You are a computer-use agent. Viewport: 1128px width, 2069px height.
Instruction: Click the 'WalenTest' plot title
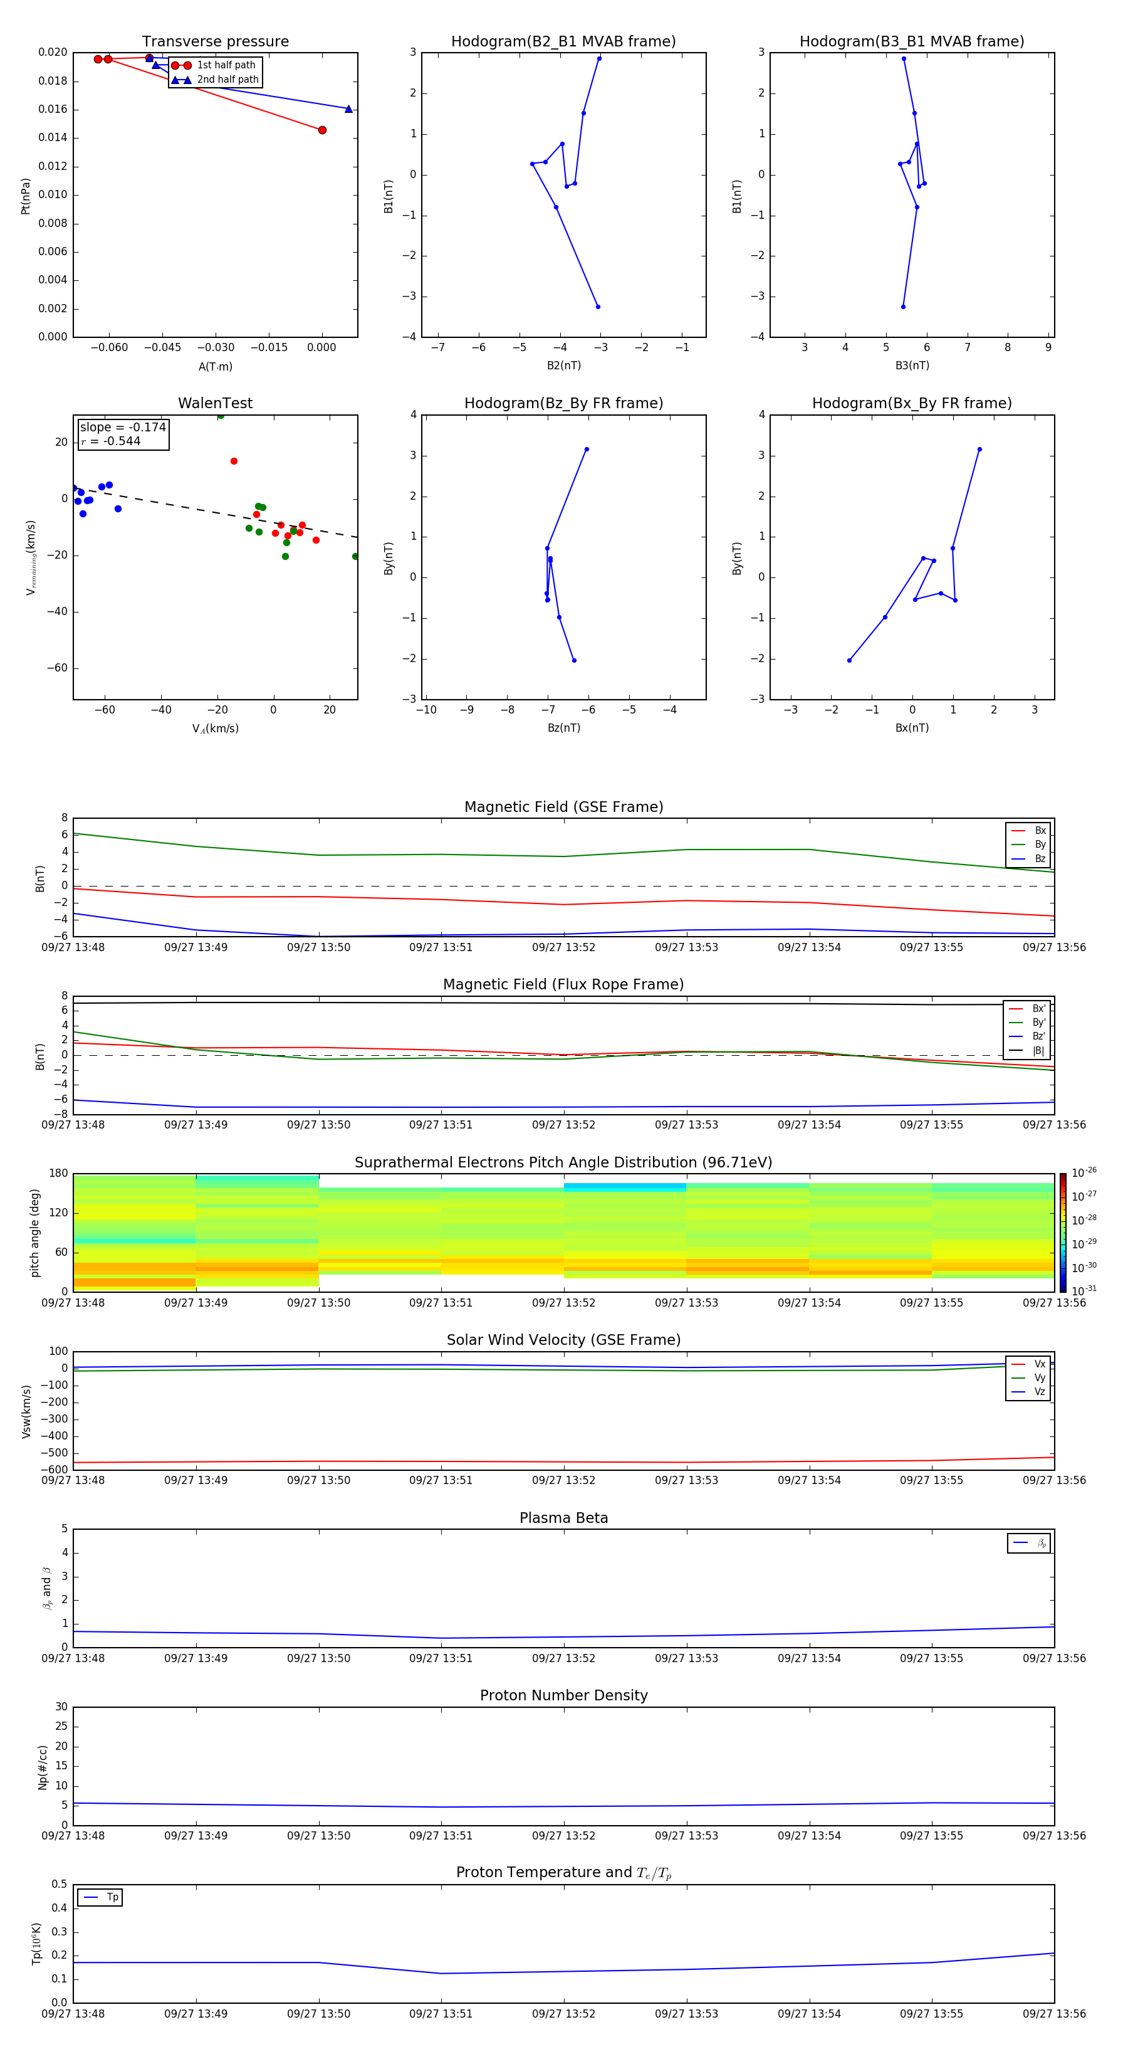[215, 403]
